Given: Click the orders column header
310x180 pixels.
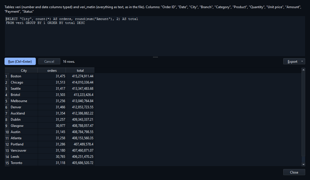Looking at the screenshot, I should [52, 71].
